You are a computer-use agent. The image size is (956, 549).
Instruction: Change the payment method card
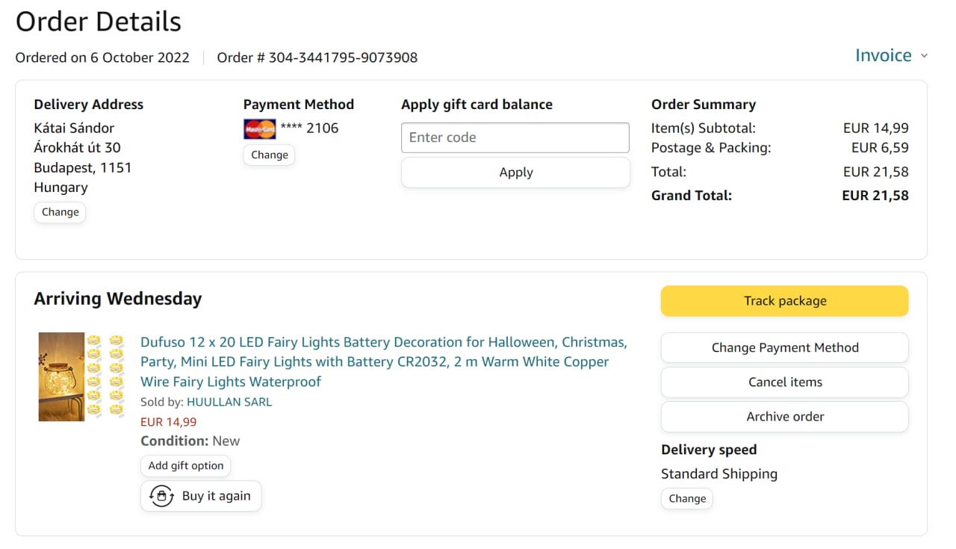(x=269, y=155)
